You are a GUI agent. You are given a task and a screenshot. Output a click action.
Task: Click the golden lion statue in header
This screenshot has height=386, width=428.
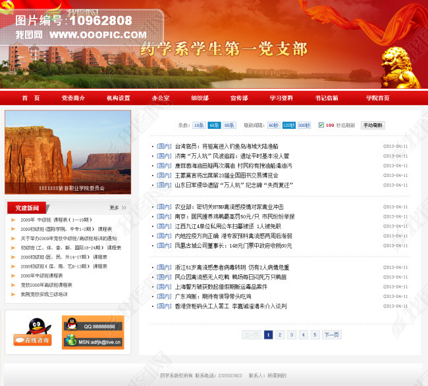tap(400, 67)
